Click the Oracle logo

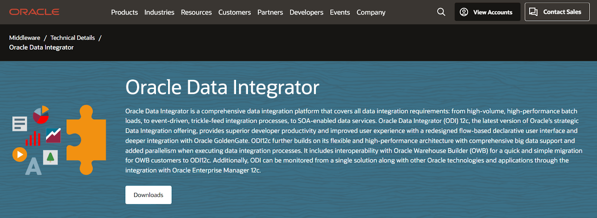[34, 12]
